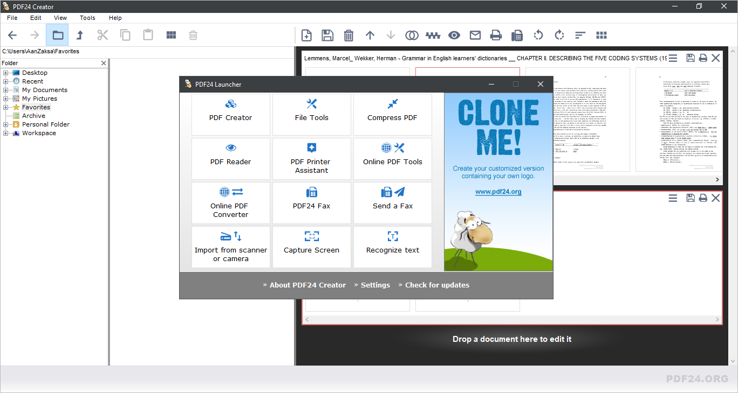Select the Archive folder in tree
The image size is (738, 393).
coord(33,116)
